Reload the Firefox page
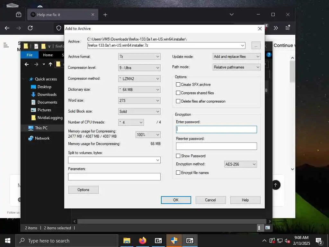 click(30, 28)
